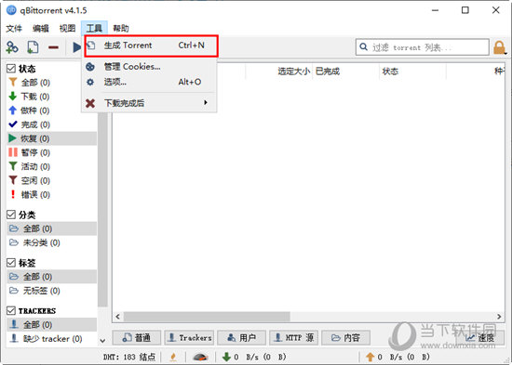Select the 下载 (0) status filter
This screenshot has width=512, height=365.
(51, 97)
